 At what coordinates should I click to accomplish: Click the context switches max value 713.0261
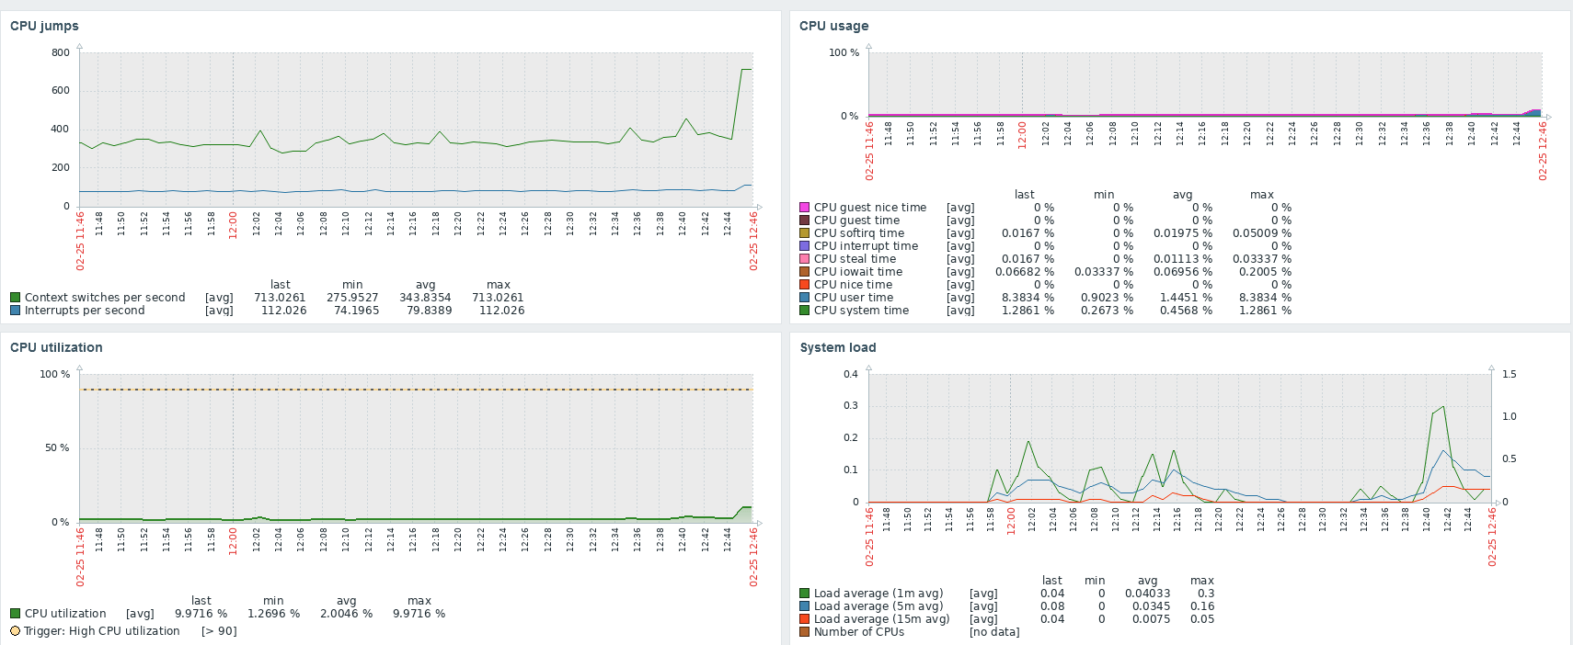tap(498, 298)
